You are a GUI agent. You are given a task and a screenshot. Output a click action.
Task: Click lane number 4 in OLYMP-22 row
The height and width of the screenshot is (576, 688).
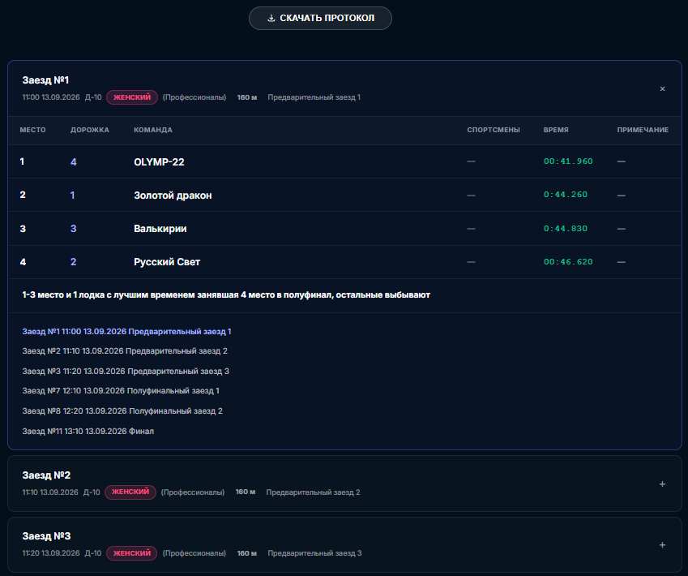point(73,162)
